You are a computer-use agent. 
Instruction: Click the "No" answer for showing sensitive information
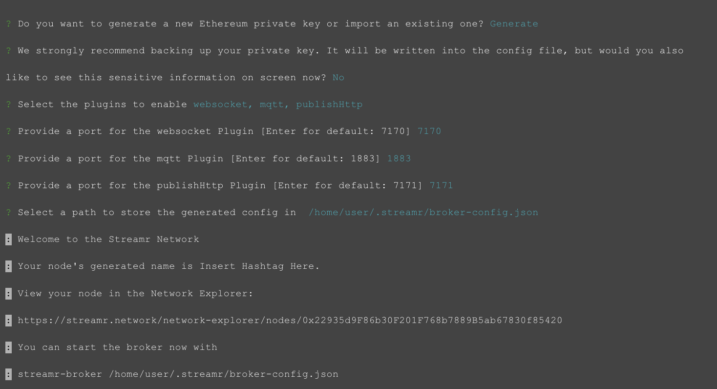[x=338, y=78]
